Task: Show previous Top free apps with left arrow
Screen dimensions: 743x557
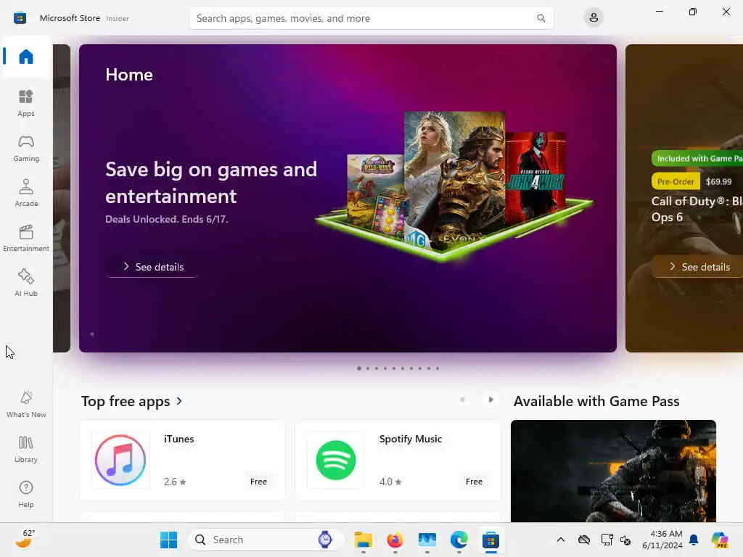Action: [462, 400]
